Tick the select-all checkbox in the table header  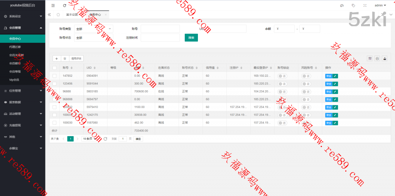click(x=54, y=68)
